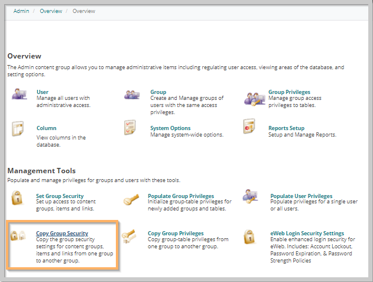Open the Populate User Privileges link
This screenshot has height=282, width=373.
pyautogui.click(x=301, y=196)
